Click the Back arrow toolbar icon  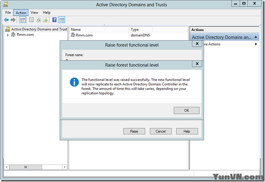pos(6,20)
